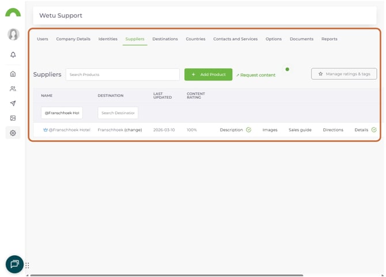386x277 pixels.
Task: Open the people icon in sidebar
Action: point(13,89)
